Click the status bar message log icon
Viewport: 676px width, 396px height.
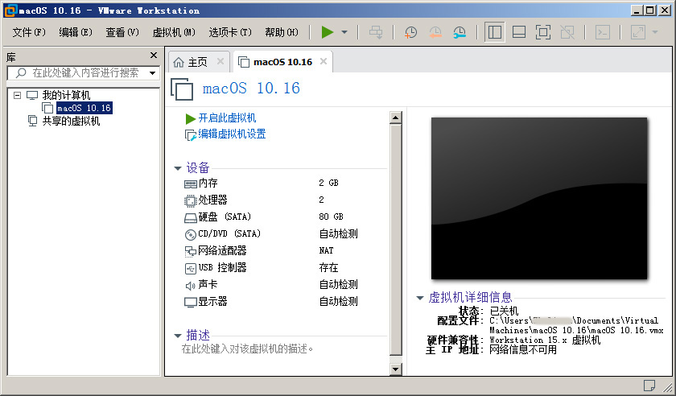[649, 385]
